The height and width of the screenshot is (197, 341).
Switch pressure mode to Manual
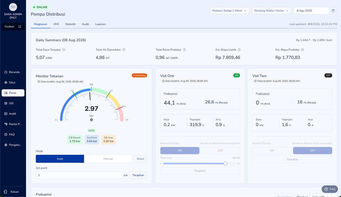click(x=108, y=159)
